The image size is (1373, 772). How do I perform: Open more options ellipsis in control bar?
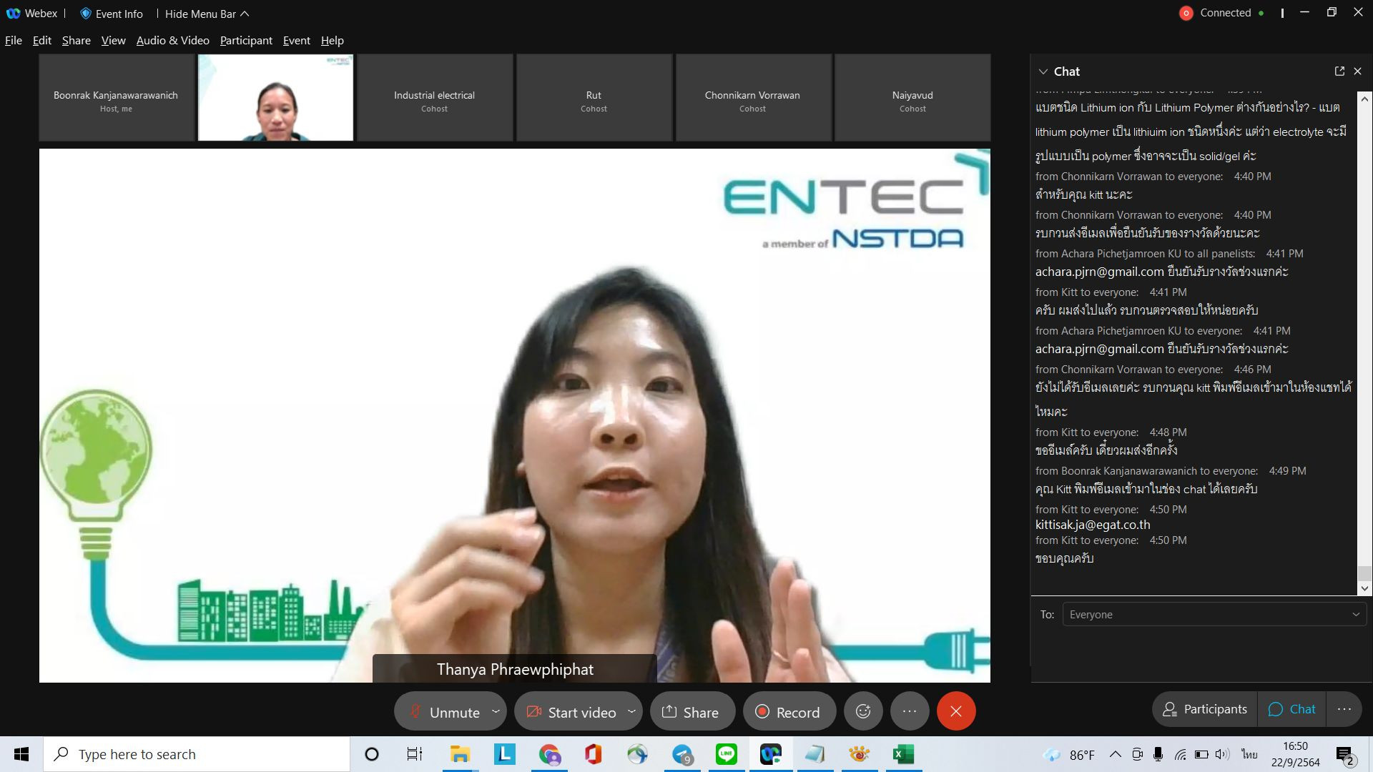(910, 711)
